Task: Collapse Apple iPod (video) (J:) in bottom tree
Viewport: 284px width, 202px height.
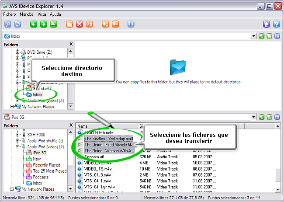Action: click(17, 147)
